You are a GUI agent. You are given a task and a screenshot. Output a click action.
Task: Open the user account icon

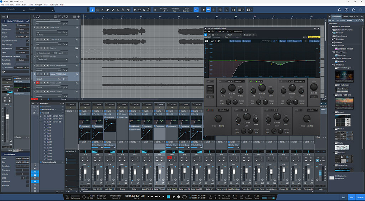tap(339, 10)
